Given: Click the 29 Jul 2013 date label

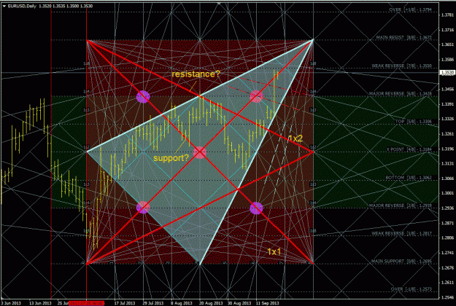Looking at the screenshot, I should (x=153, y=303).
